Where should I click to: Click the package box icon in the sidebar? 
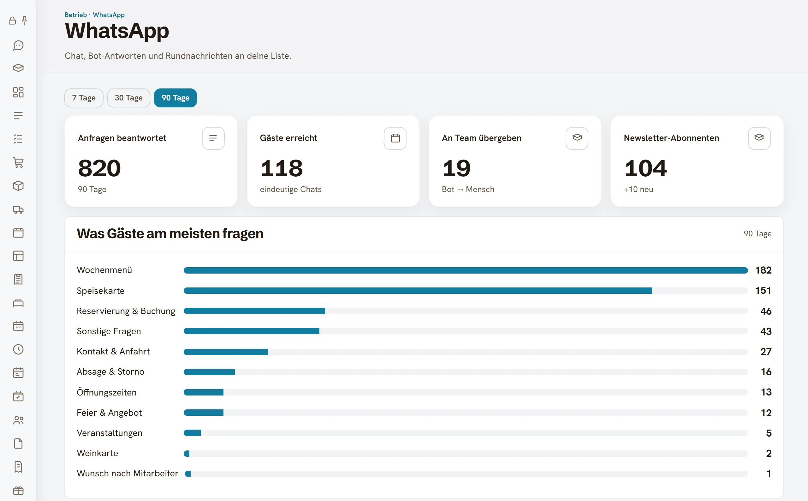pyautogui.click(x=18, y=186)
